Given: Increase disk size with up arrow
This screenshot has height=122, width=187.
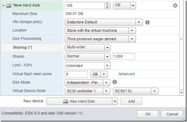Looking at the screenshot, I should [107, 4].
